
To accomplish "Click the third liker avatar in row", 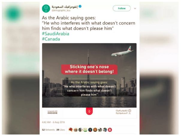I will pyautogui.click(x=80, y=130).
